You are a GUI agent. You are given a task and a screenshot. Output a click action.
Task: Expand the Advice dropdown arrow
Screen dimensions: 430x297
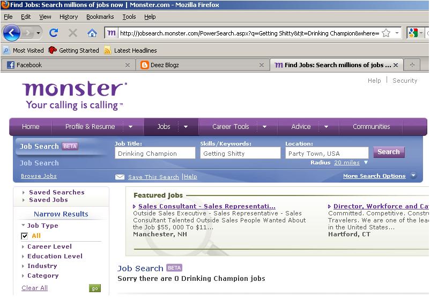tap(326, 127)
